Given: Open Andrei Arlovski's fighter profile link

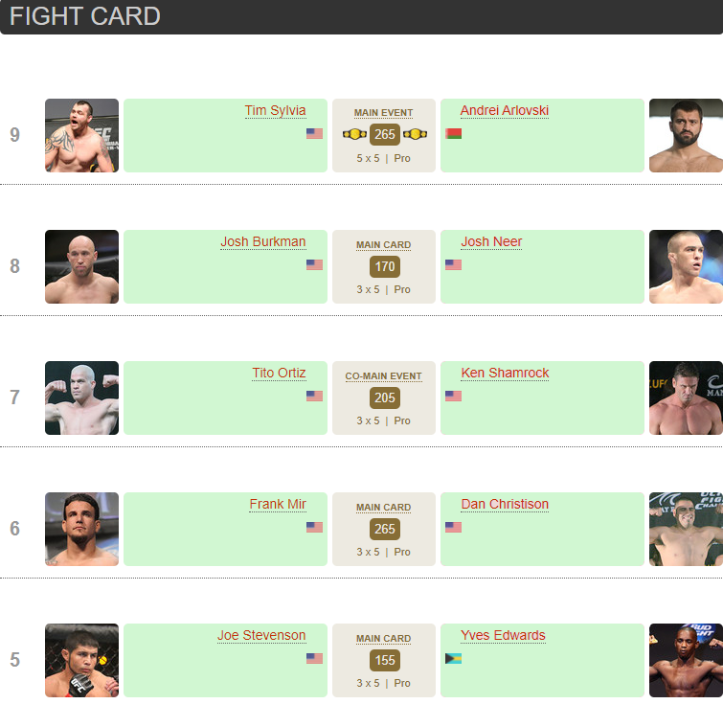Looking at the screenshot, I should point(504,110).
